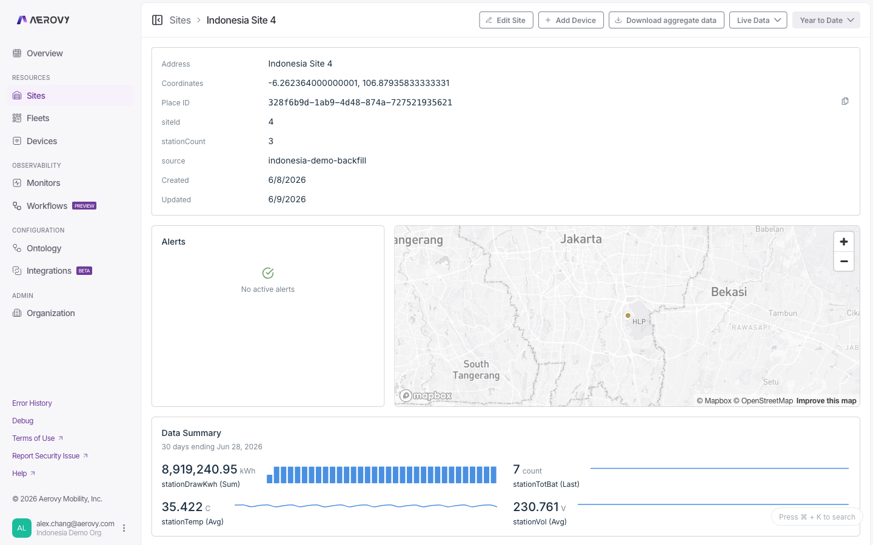873x545 pixels.
Task: Copy the Place ID to clipboard
Action: pos(845,101)
